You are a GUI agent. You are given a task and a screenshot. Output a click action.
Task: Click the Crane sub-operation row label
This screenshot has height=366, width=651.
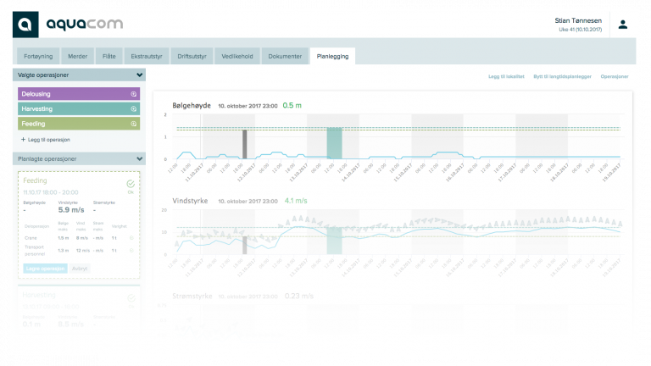[31, 238]
